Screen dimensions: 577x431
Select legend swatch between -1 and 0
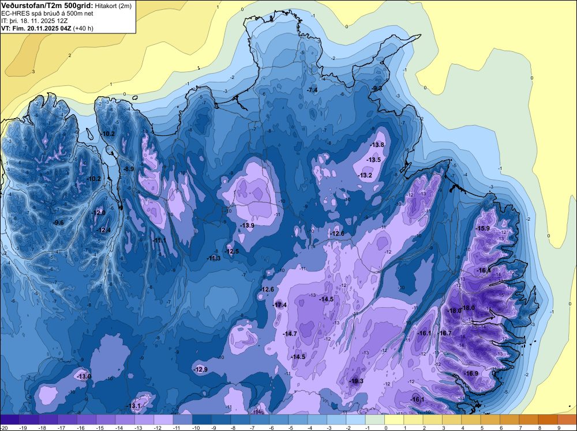[375, 419]
